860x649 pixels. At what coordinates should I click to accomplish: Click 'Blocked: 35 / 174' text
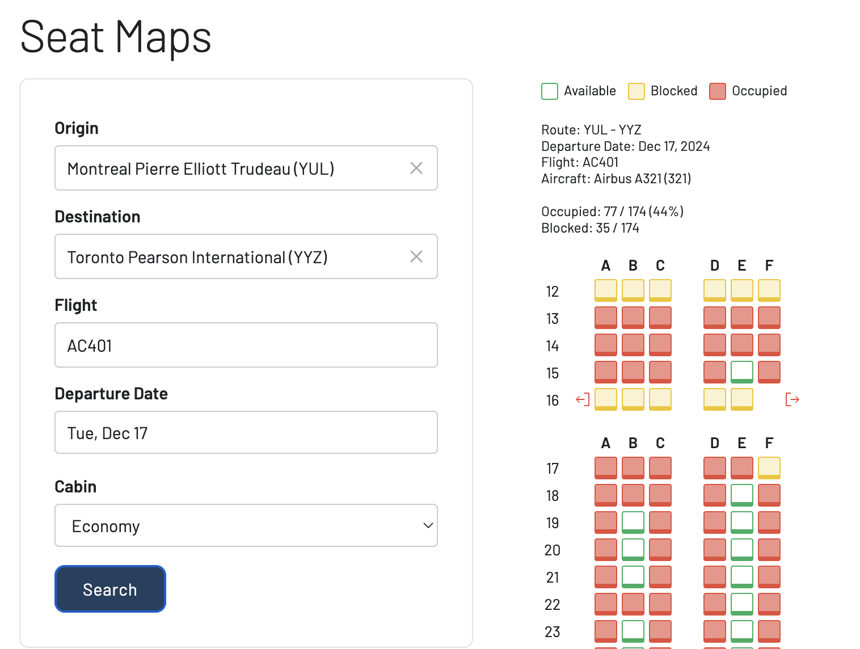coord(590,228)
